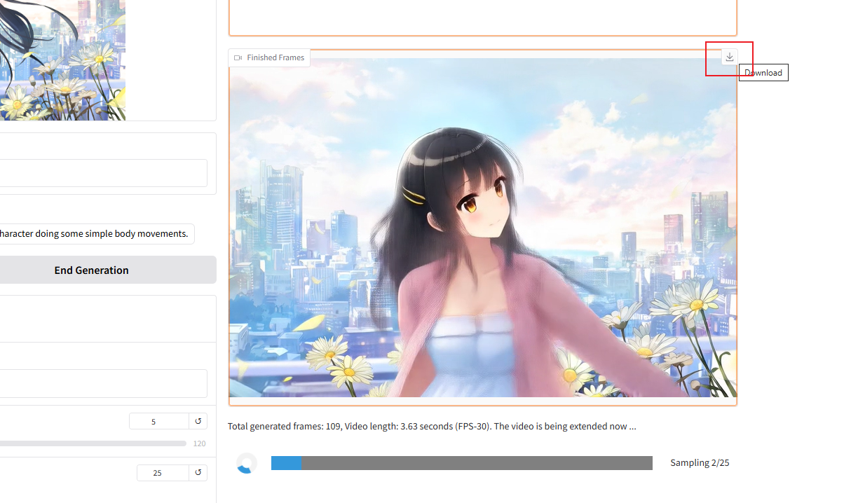
Task: Click the uploaded source image at top left
Action: coord(62,60)
